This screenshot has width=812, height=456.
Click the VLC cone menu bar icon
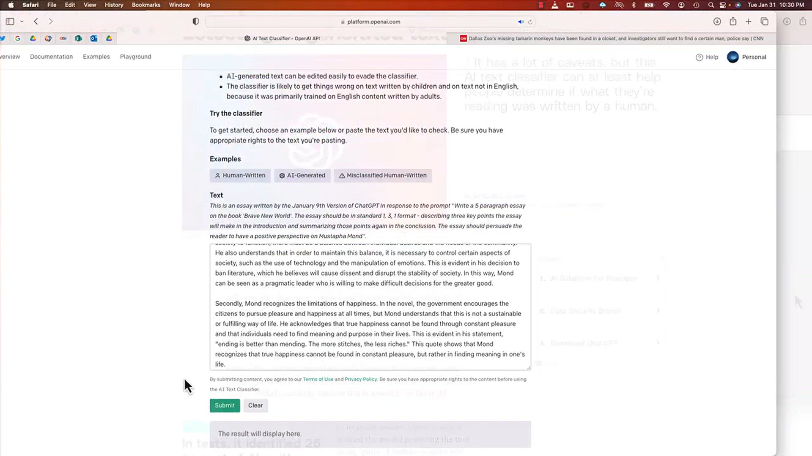(x=554, y=5)
